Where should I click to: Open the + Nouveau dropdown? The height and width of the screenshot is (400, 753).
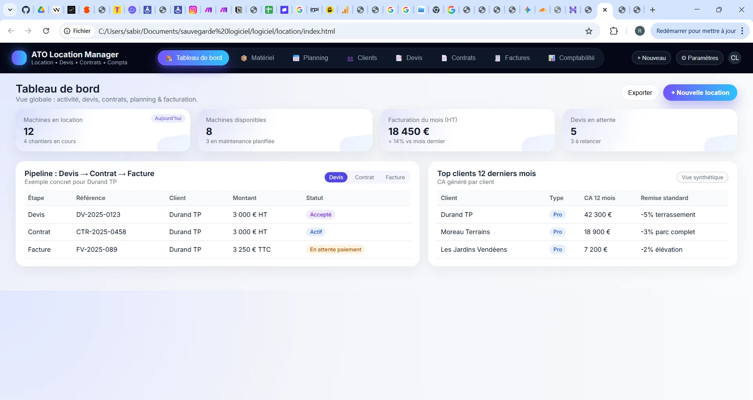pos(651,58)
